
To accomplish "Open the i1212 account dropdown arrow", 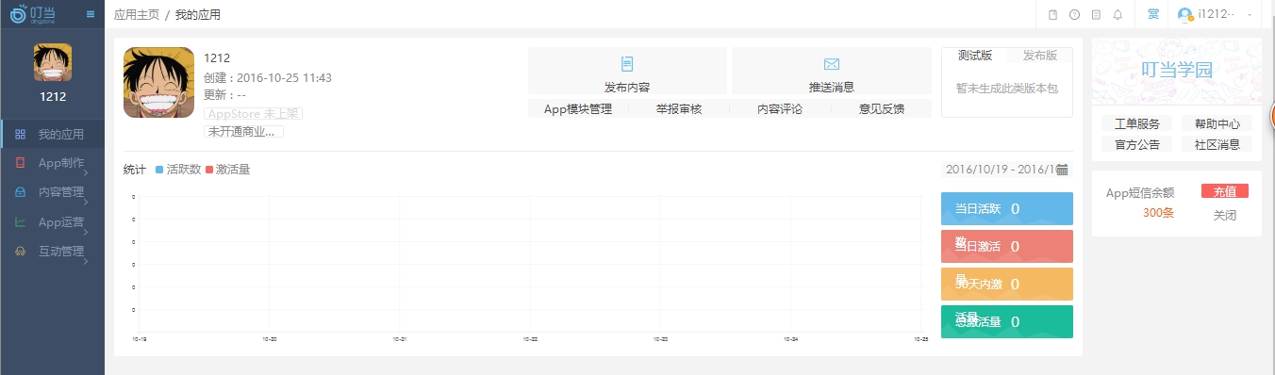I will (x=1250, y=15).
